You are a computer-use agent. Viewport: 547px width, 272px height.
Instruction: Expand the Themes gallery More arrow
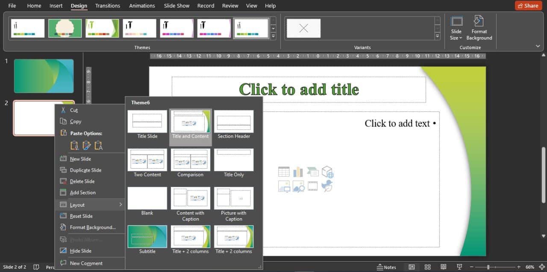273,36
